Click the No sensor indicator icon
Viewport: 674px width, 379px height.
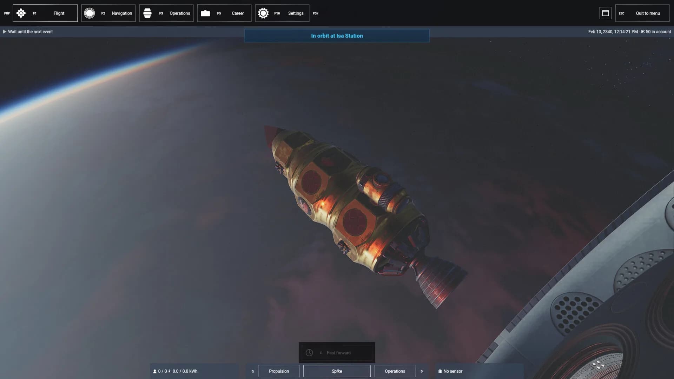click(440, 371)
